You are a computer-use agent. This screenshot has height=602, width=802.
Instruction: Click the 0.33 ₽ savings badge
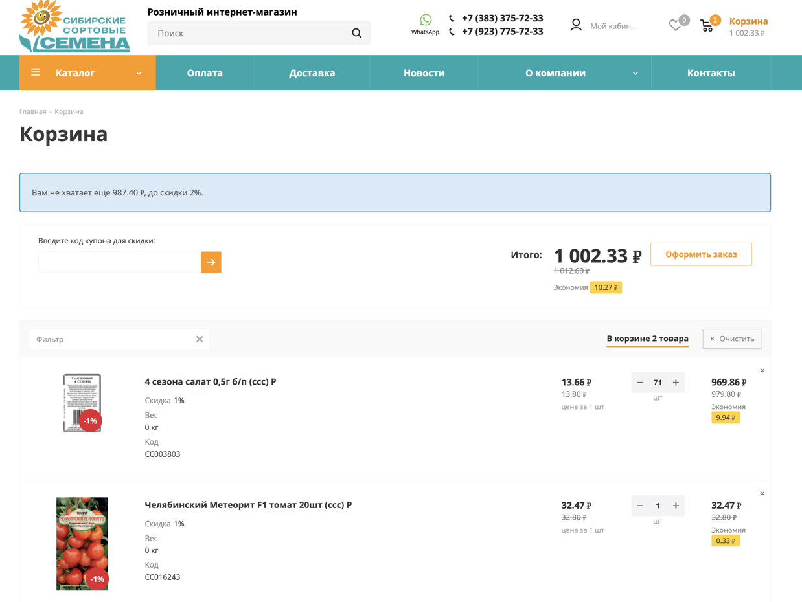click(x=726, y=541)
